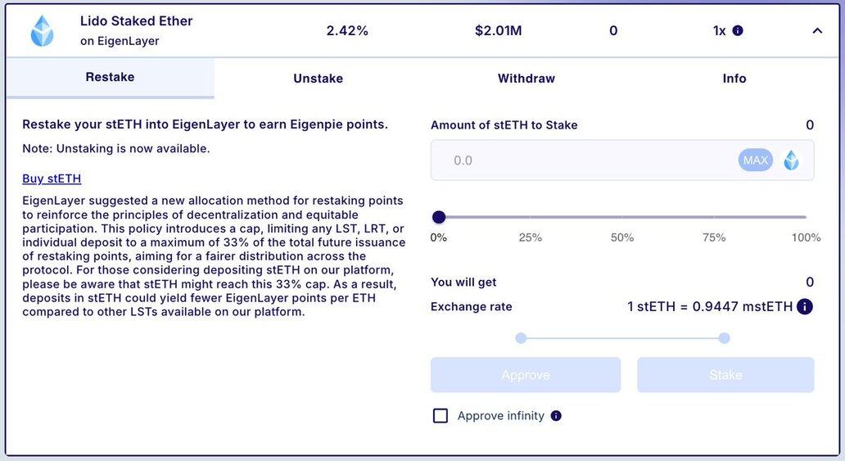This screenshot has width=845, height=461.
Task: Click the exchange rate info icon
Action: click(805, 307)
